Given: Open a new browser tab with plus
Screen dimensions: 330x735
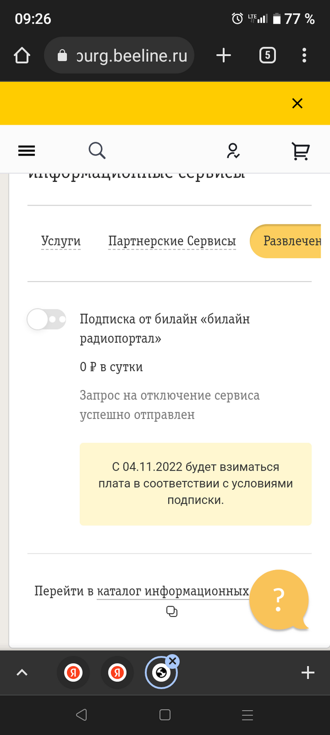Looking at the screenshot, I should point(223,56).
